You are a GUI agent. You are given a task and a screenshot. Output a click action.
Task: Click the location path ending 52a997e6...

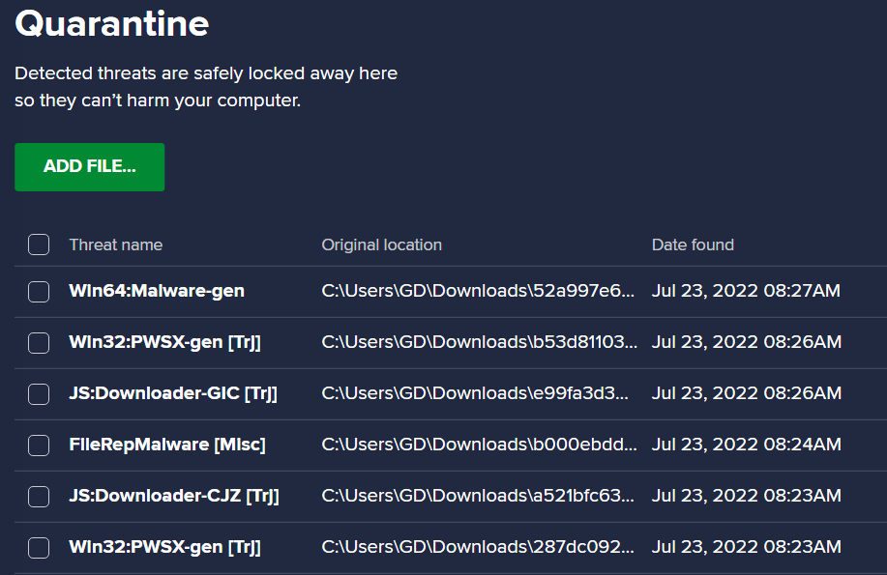[x=478, y=291]
